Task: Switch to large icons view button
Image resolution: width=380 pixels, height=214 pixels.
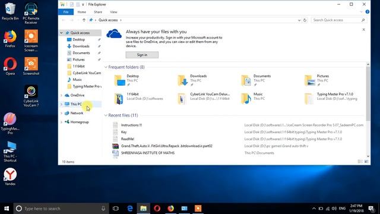Action: point(366,162)
